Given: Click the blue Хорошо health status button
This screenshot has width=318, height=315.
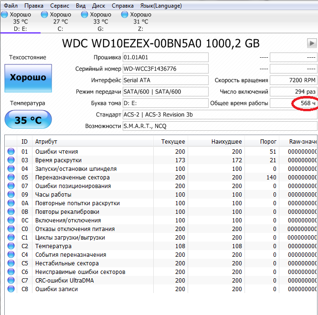Looking at the screenshot, I should coord(28,78).
